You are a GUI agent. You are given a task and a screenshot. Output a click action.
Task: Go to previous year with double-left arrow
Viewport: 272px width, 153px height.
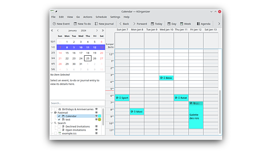coord(52,31)
